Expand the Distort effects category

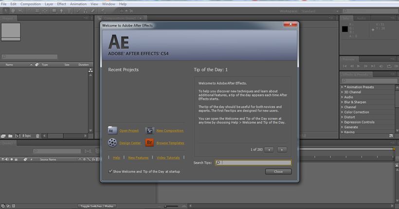pos(342,117)
